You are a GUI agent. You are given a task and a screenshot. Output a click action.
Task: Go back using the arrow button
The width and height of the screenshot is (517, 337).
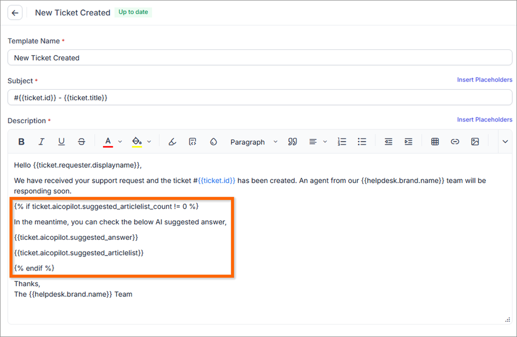tap(15, 13)
